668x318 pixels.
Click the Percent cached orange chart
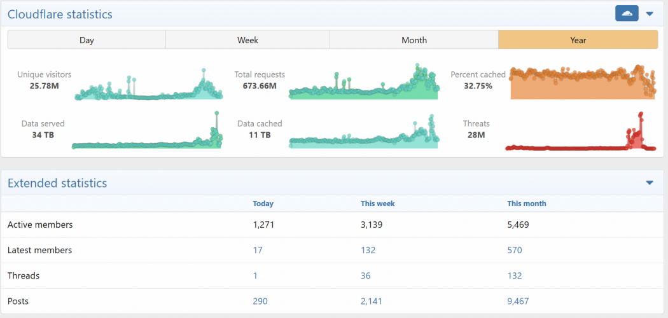click(x=582, y=83)
